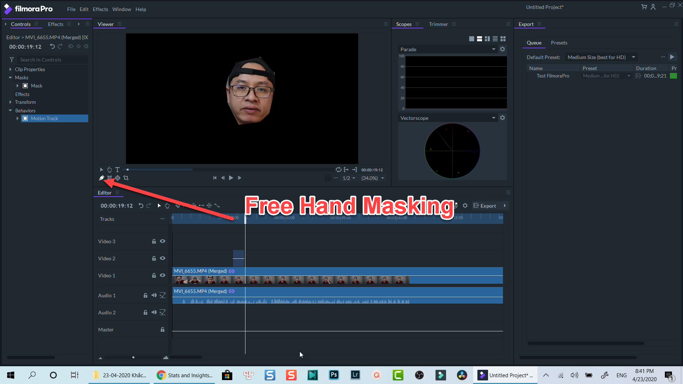Open the Default Preset dropdown
Screen dimensions: 683x384
(x=601, y=57)
